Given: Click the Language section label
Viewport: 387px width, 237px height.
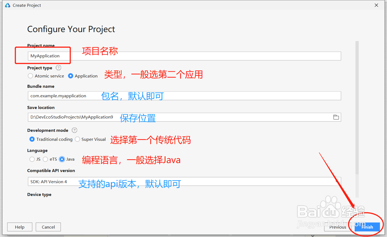Looking at the screenshot, I should pos(37,151).
